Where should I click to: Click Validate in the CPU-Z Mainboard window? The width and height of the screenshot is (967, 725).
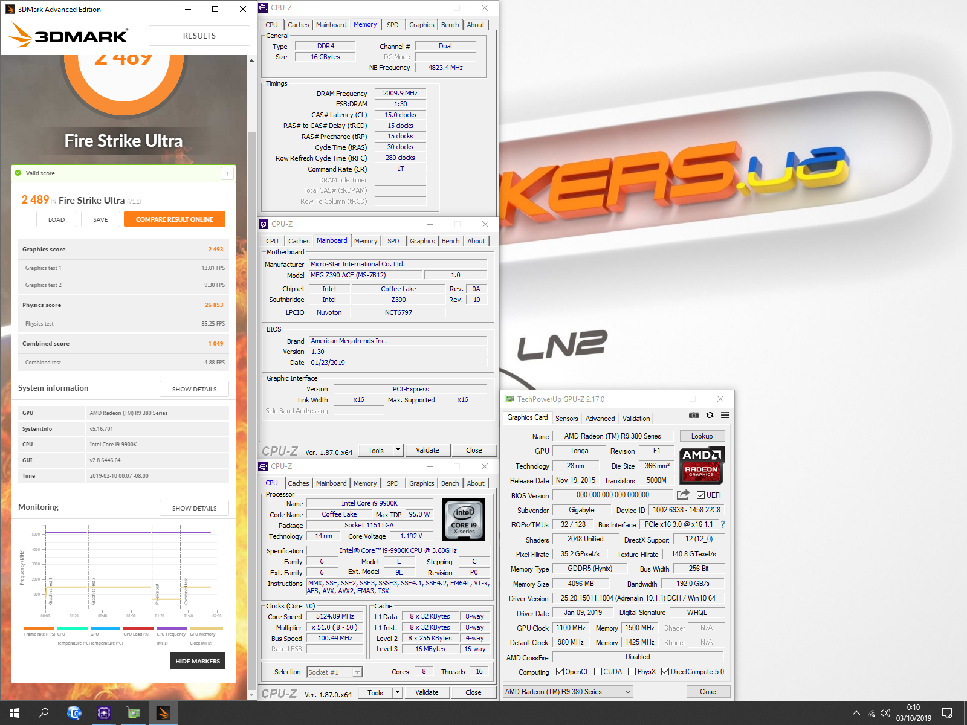pyautogui.click(x=427, y=450)
